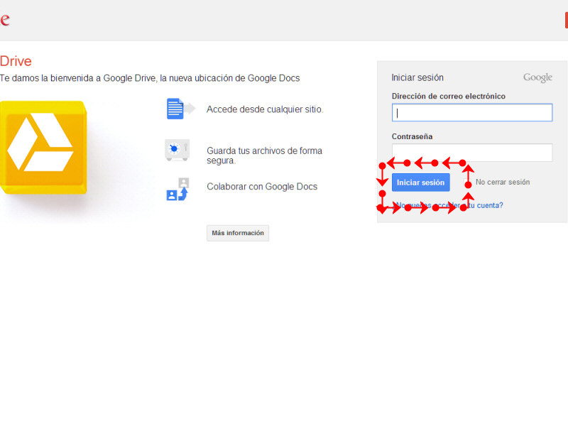Click the Contraseña password field

click(472, 153)
